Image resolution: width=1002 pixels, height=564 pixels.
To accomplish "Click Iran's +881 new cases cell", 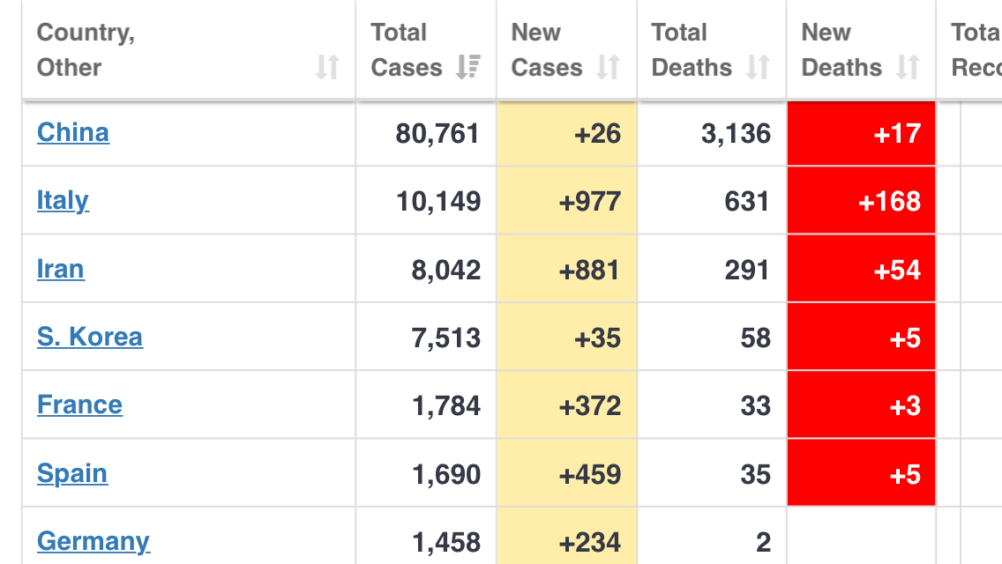I will point(567,270).
